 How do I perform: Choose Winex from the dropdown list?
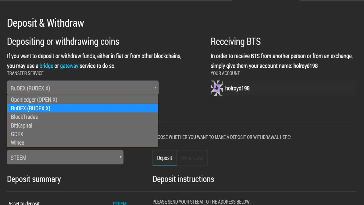tap(83, 143)
